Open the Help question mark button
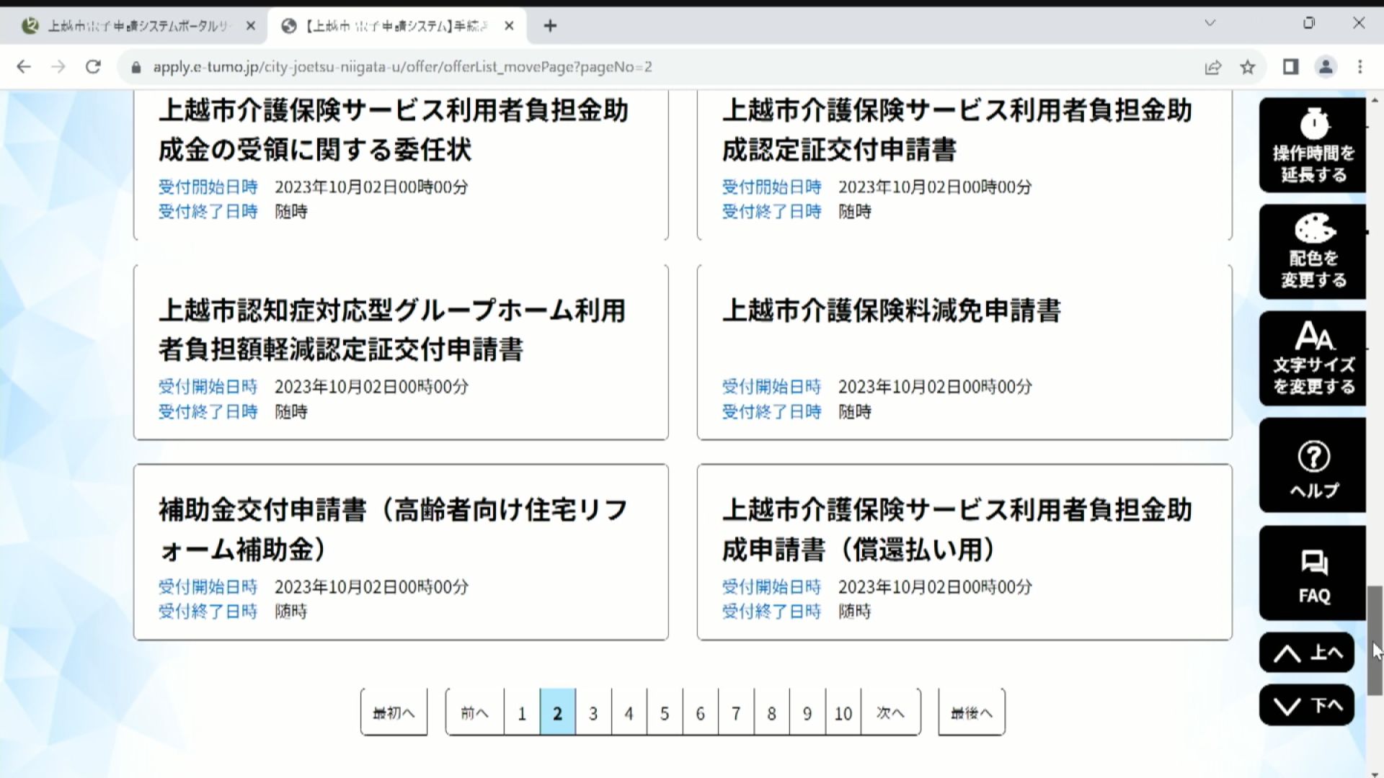 click(1313, 465)
